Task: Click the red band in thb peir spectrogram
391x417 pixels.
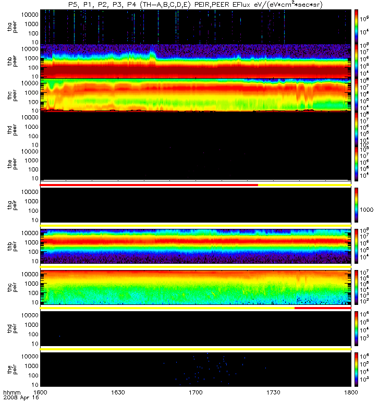Action: [x=195, y=242]
